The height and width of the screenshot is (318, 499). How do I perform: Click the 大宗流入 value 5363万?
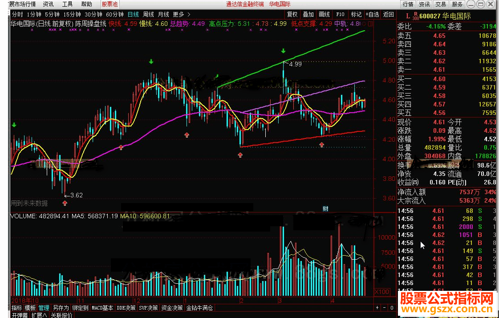pyautogui.click(x=470, y=200)
